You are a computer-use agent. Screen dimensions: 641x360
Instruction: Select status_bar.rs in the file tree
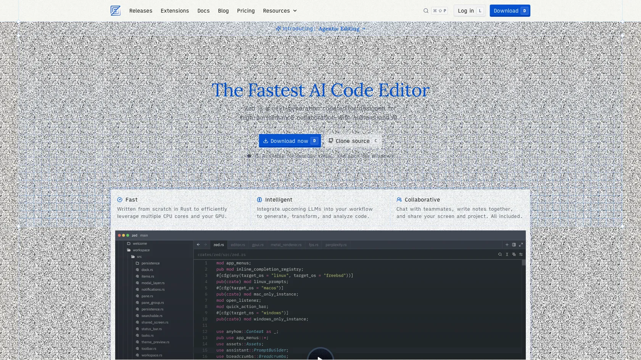(151, 329)
